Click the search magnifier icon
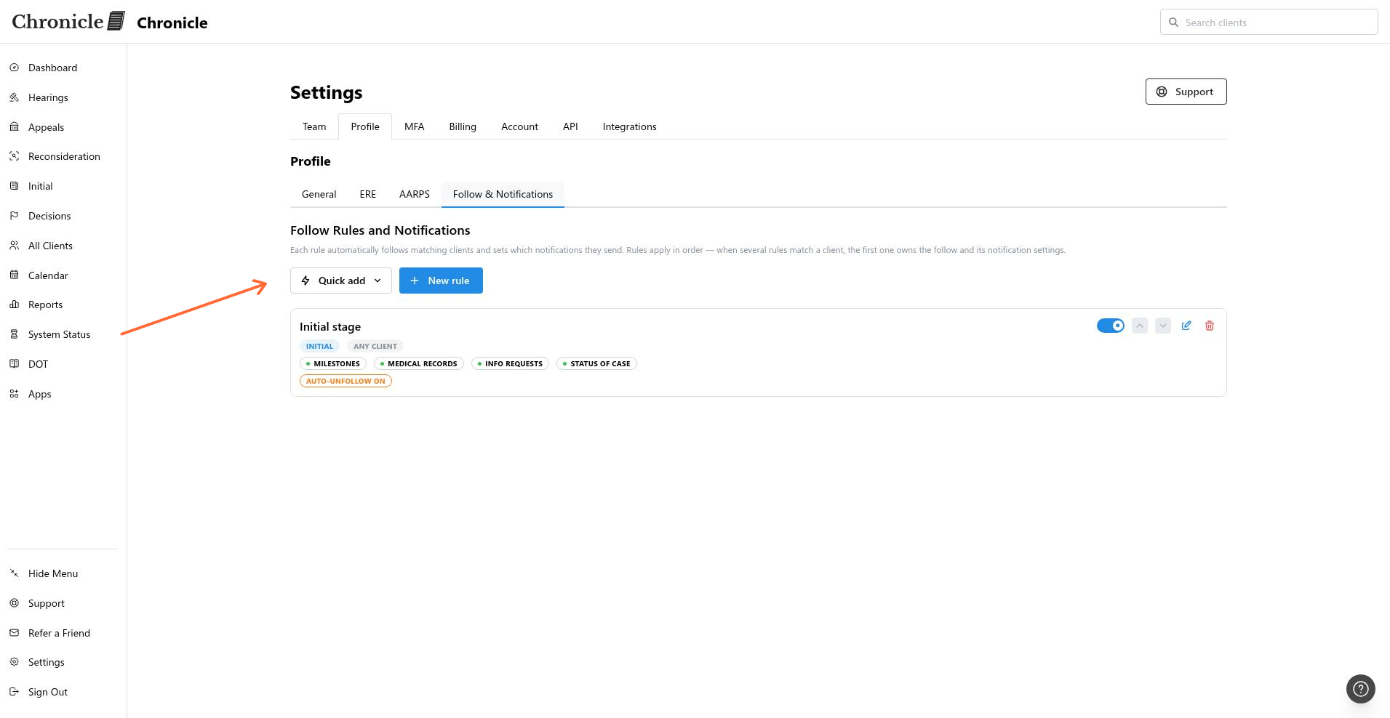 (1173, 23)
